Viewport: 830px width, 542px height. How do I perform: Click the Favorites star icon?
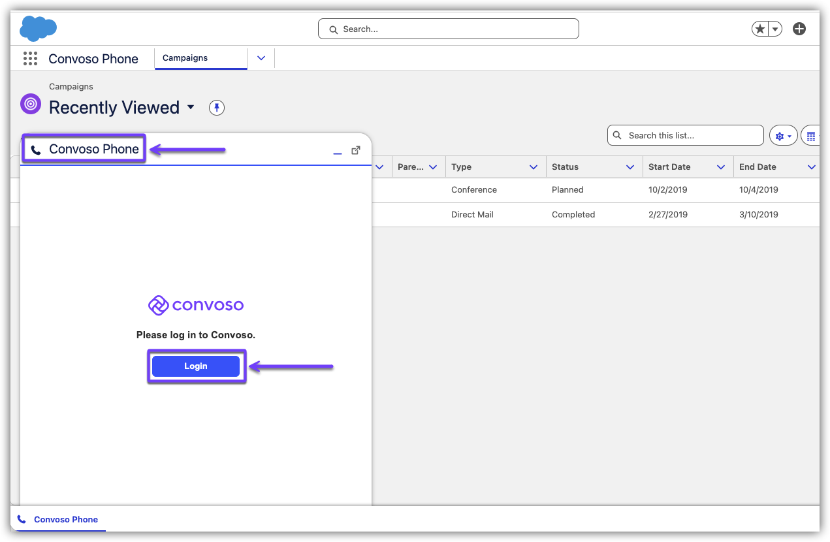point(759,29)
